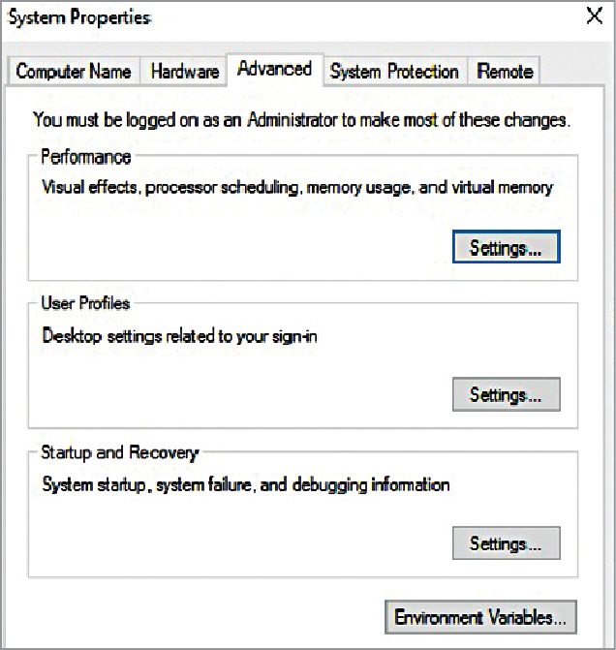Click the User Profiles group label
616x650 pixels.
click(x=85, y=303)
